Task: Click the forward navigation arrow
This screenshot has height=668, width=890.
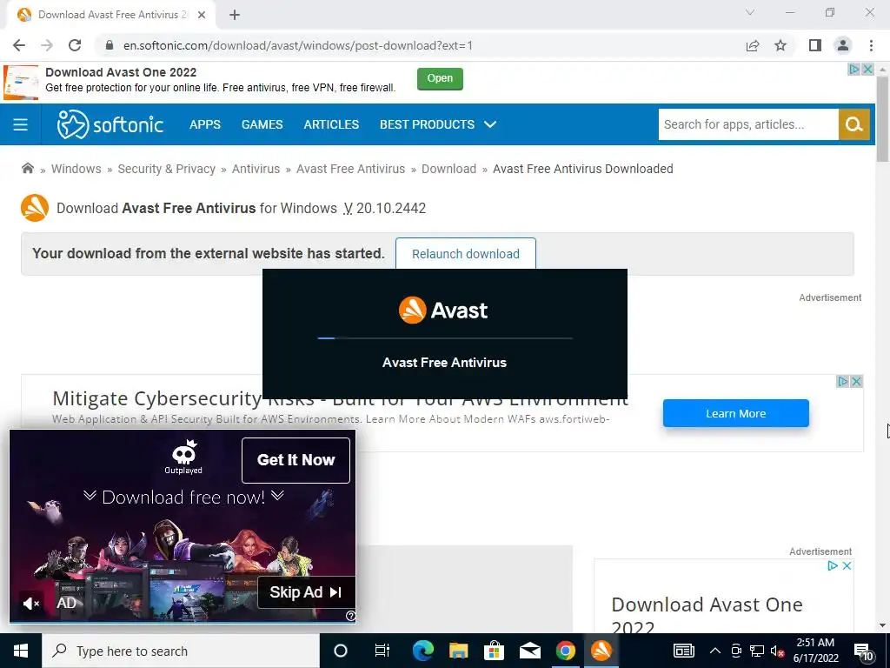Action: [47, 45]
